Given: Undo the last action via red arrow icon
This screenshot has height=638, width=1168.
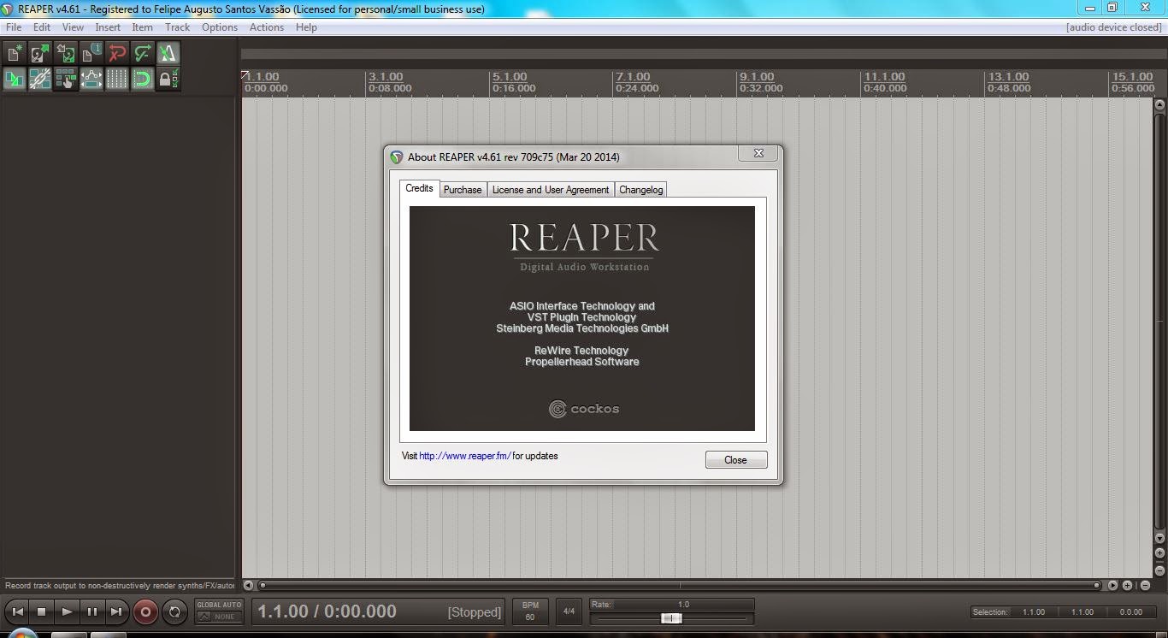Looking at the screenshot, I should coord(117,53).
